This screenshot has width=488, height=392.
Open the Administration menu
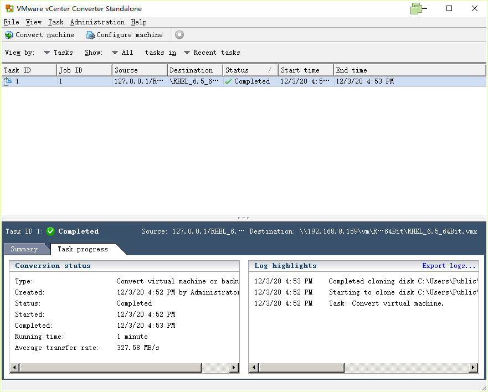[97, 22]
